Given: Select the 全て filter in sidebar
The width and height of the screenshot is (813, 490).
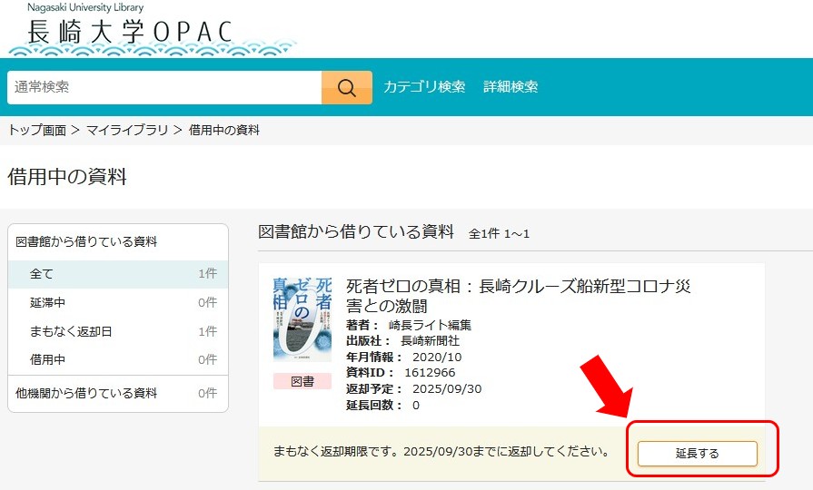Looking at the screenshot, I should pos(42,274).
